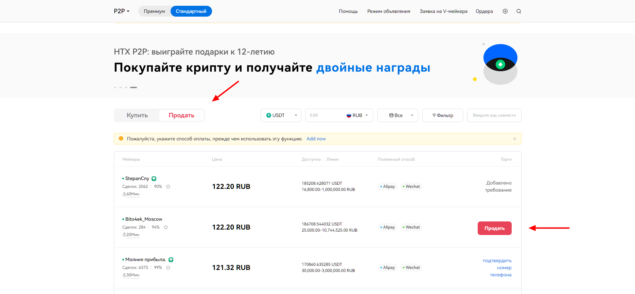
Task: Favorite StepanCny with the star icon
Action: (168, 187)
